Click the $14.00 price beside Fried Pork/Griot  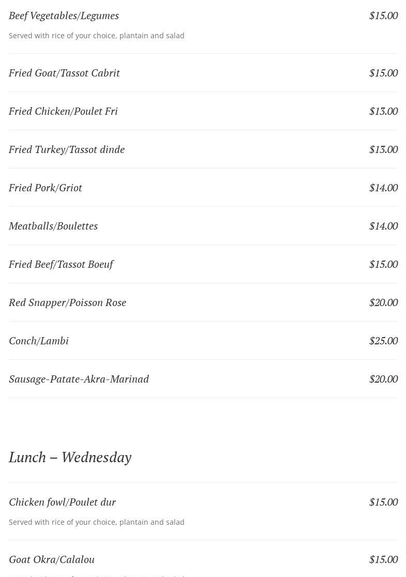383,188
